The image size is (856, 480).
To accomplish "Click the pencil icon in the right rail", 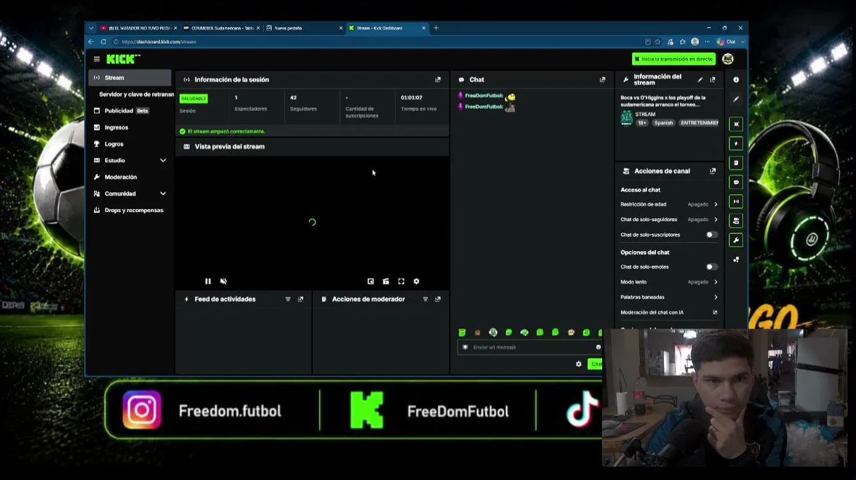I will pos(736,99).
